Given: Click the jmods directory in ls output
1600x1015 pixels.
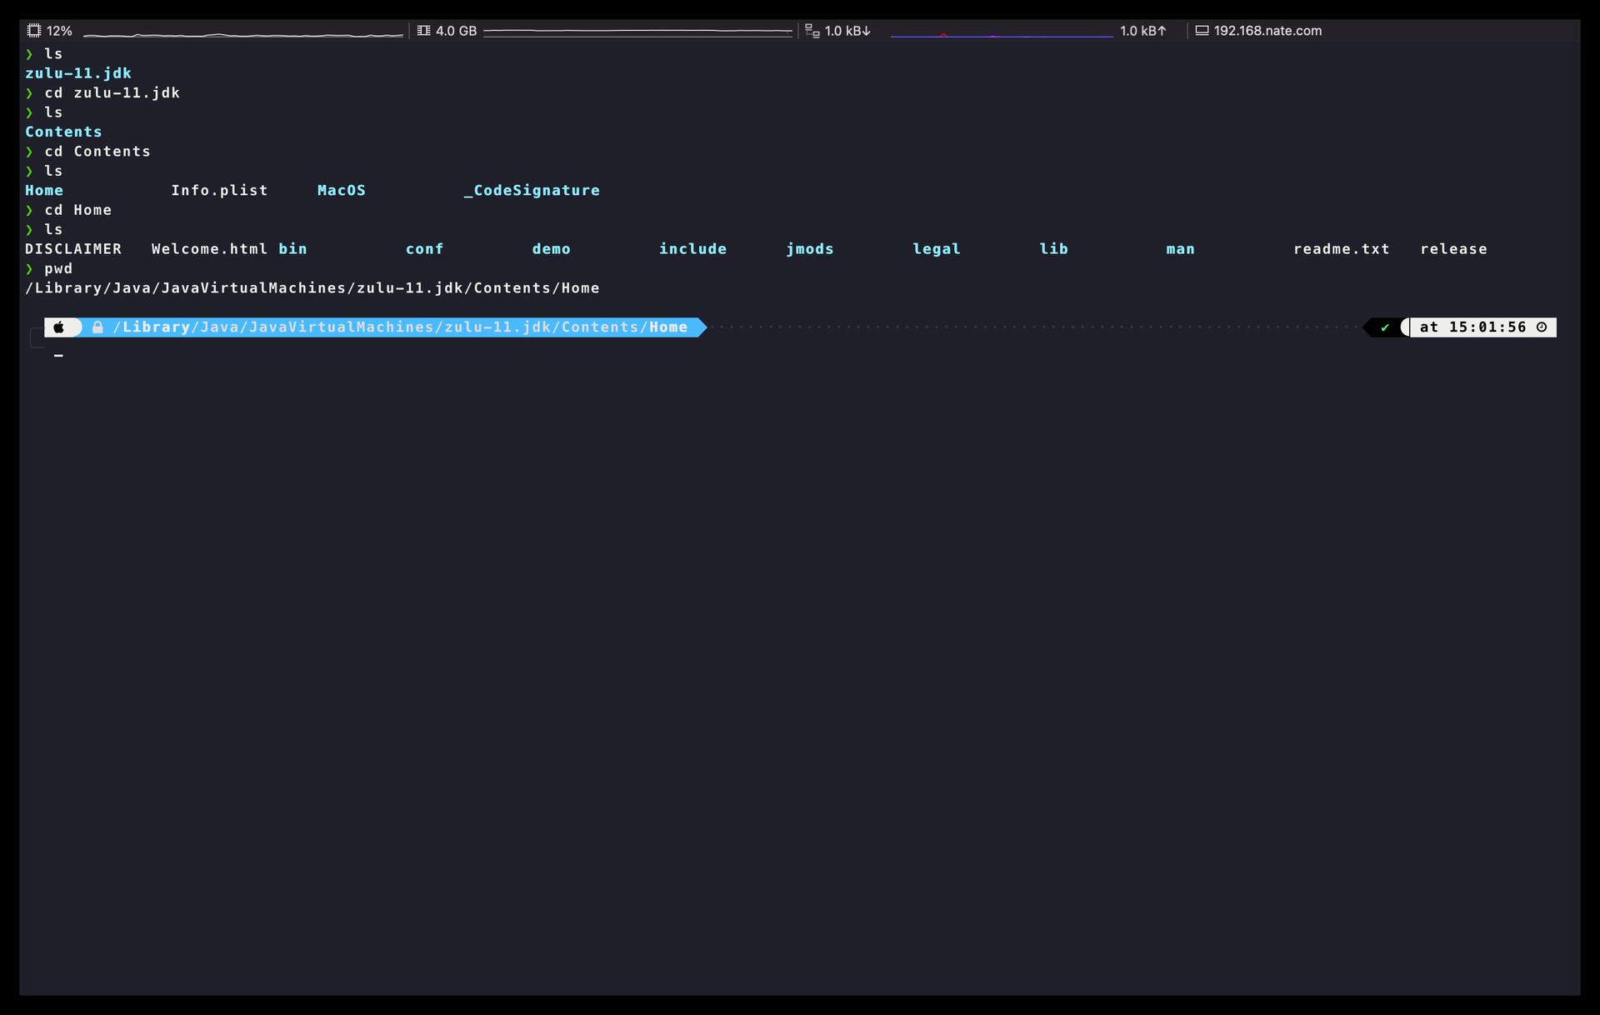Looking at the screenshot, I should coord(809,249).
